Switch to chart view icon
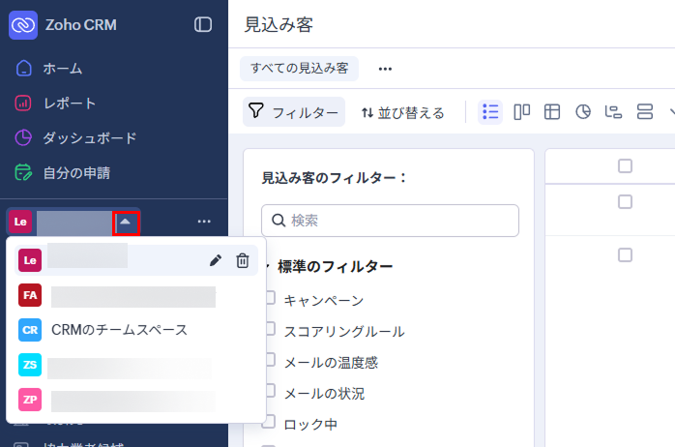The height and width of the screenshot is (447, 675). coord(583,112)
